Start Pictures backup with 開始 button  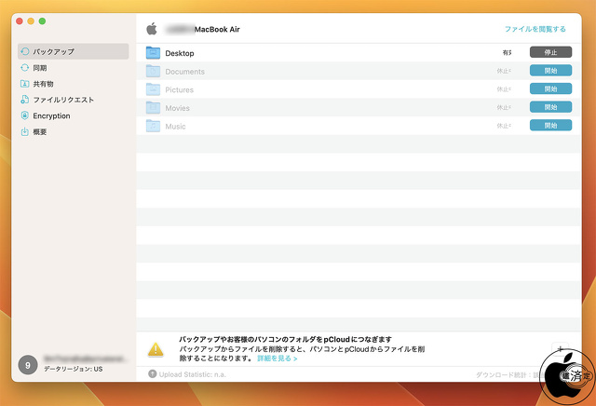[550, 88]
